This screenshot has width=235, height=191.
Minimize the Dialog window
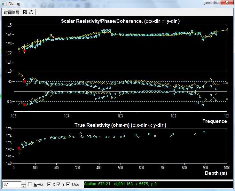(208, 3)
